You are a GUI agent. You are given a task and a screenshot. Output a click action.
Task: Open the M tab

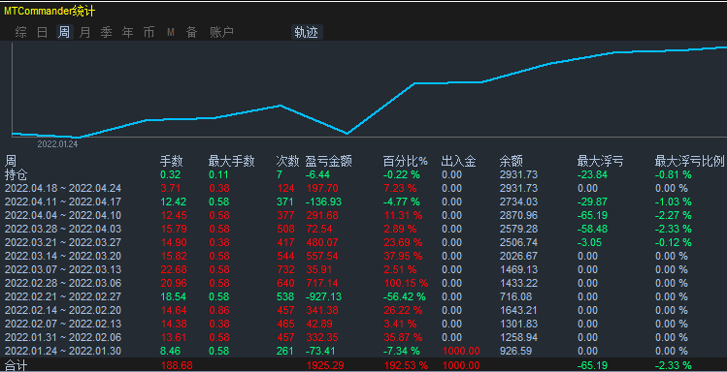[171, 32]
